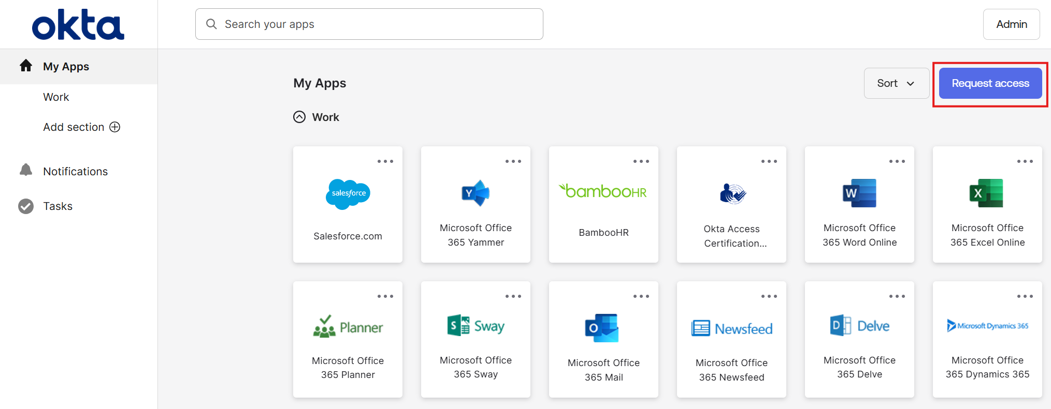This screenshot has width=1051, height=409.
Task: Open the Salesforce.com app icon
Action: click(348, 194)
